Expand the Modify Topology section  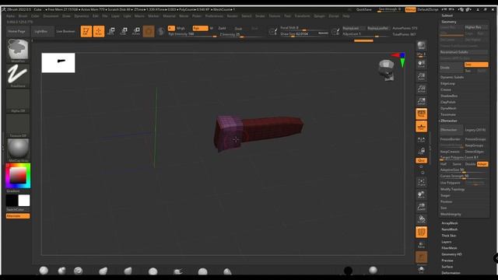point(452,189)
